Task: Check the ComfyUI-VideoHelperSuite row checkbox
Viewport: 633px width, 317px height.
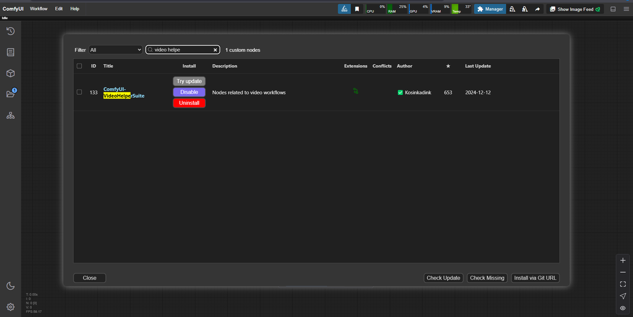Action: pyautogui.click(x=79, y=92)
